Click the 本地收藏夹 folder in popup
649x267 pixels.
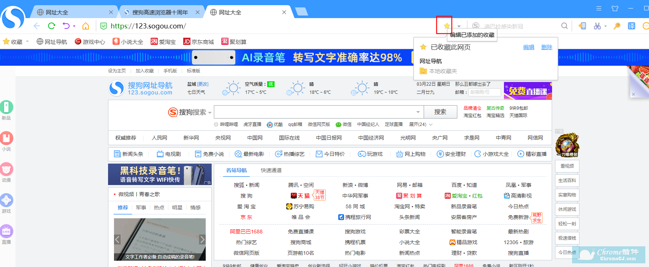coord(438,71)
